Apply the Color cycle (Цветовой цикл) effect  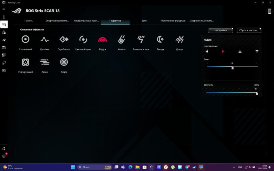[x=83, y=39]
